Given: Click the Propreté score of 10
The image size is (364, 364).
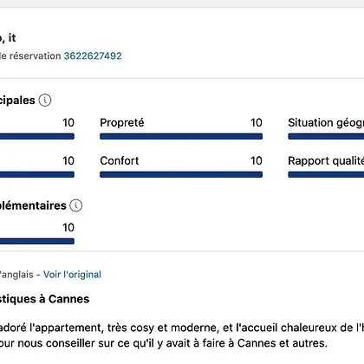Looking at the screenshot, I should (257, 122).
